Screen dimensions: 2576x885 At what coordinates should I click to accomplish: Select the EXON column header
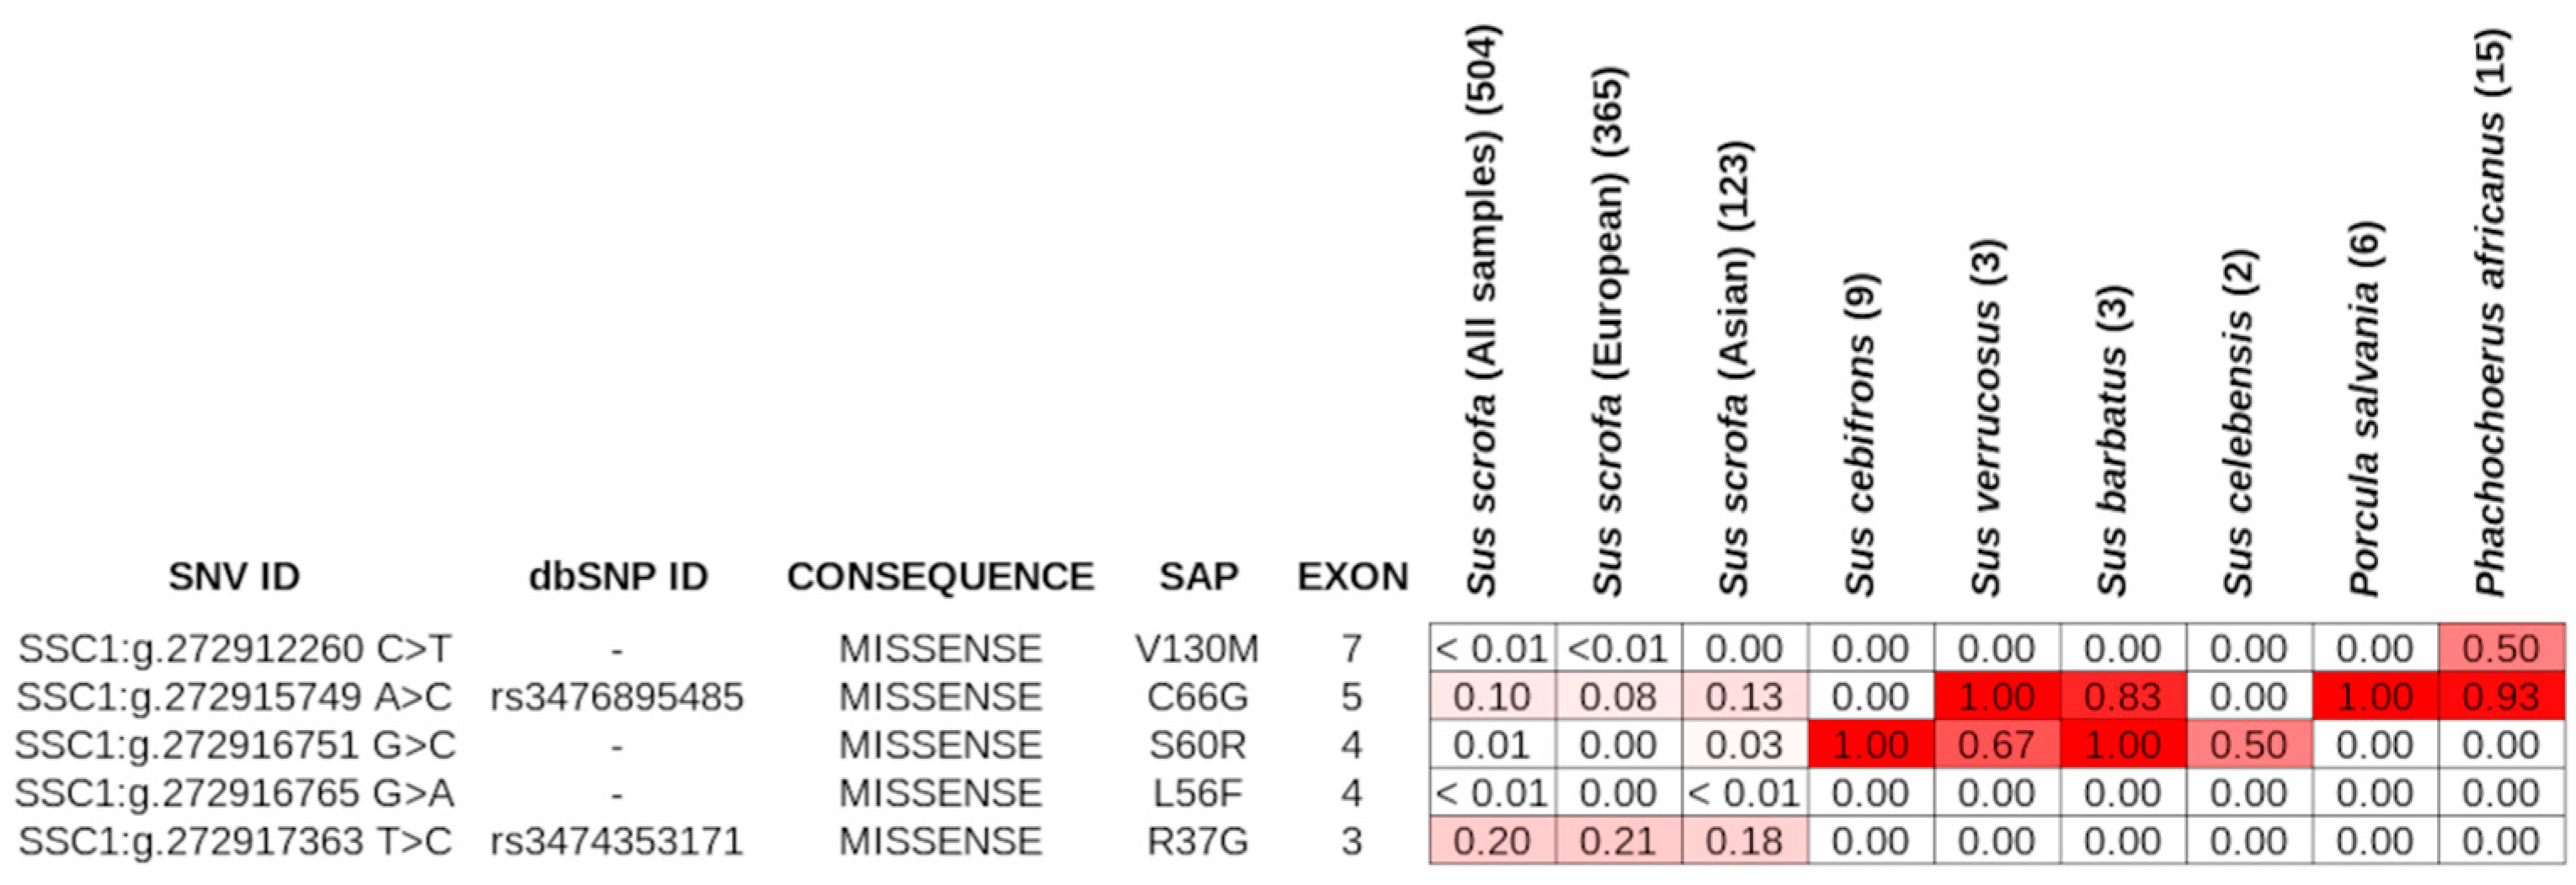point(1352,577)
